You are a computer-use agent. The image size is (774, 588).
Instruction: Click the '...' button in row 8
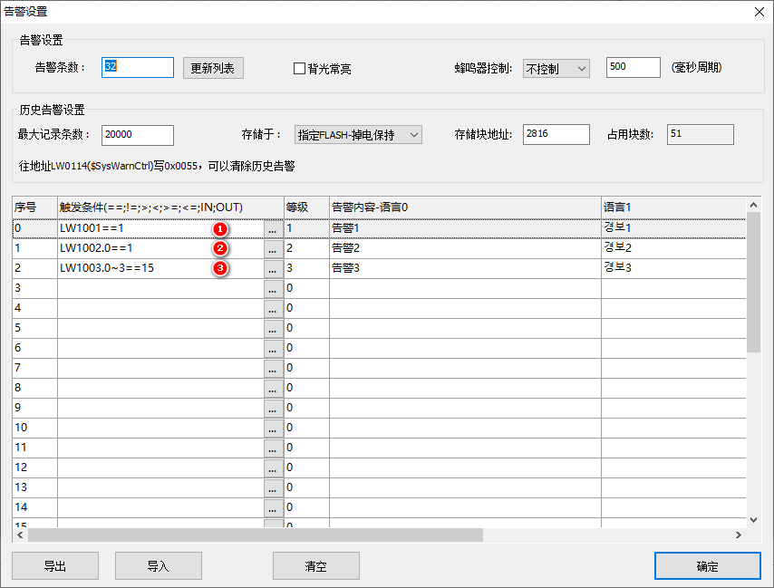[273, 388]
